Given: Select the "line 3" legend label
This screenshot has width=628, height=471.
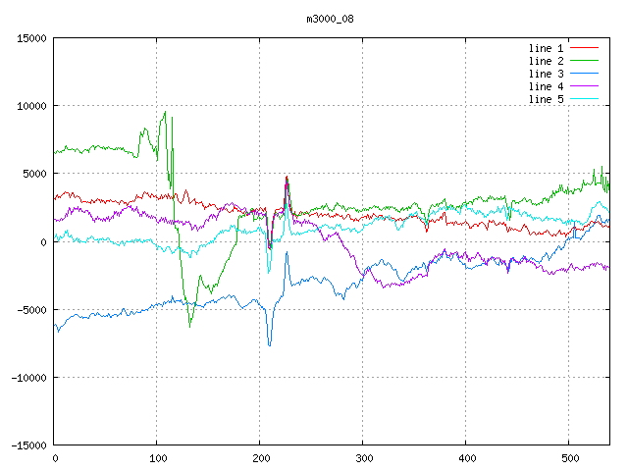Looking at the screenshot, I should (x=546, y=74).
